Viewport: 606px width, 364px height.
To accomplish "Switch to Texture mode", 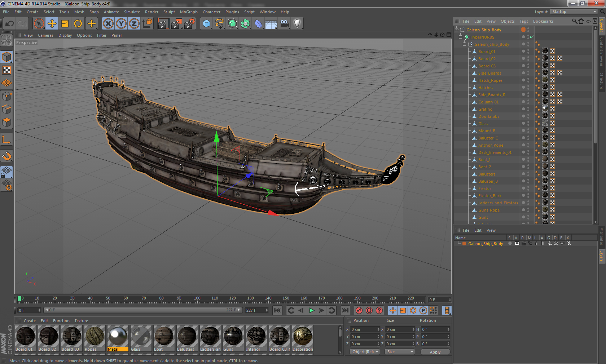I will tap(7, 70).
